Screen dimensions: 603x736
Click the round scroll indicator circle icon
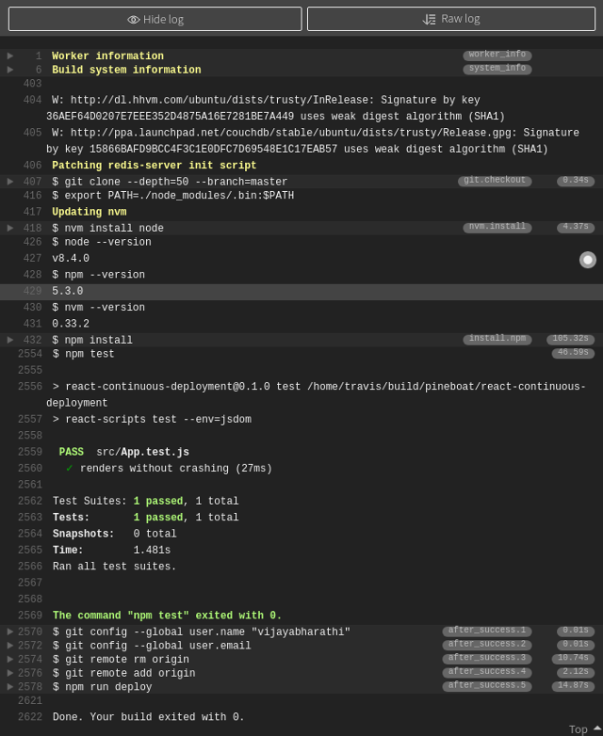pyautogui.click(x=588, y=260)
